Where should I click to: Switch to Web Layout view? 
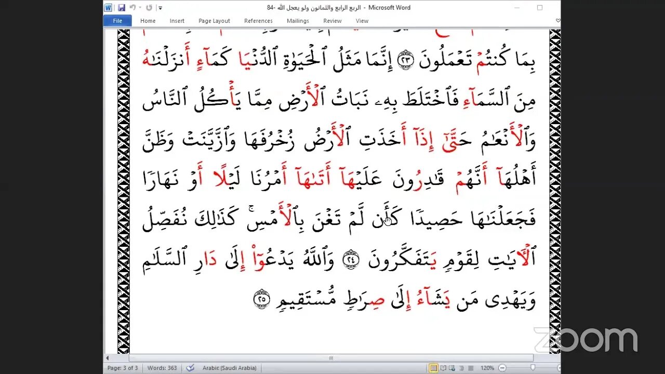click(451, 368)
